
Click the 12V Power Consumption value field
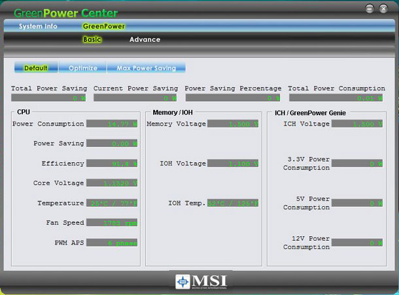[x=357, y=243]
